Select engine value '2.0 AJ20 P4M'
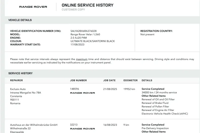200x133 pixels. click(78, 38)
